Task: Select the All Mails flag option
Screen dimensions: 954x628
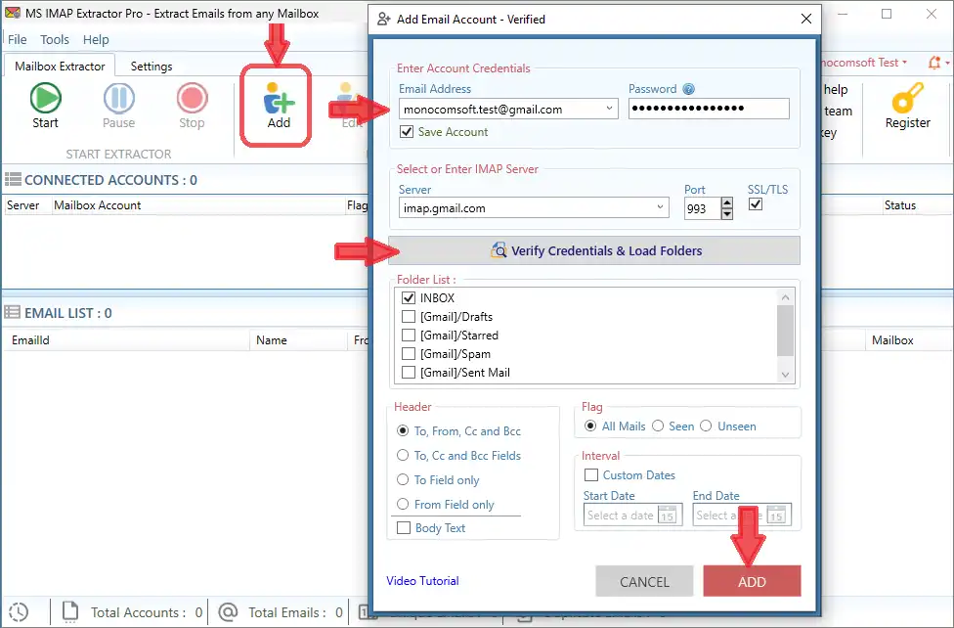Action: (589, 426)
